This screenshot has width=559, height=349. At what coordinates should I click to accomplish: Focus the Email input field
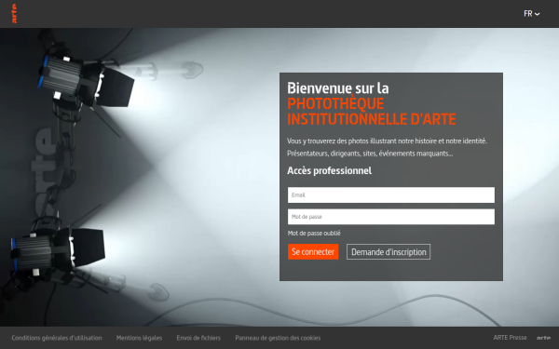[391, 195]
